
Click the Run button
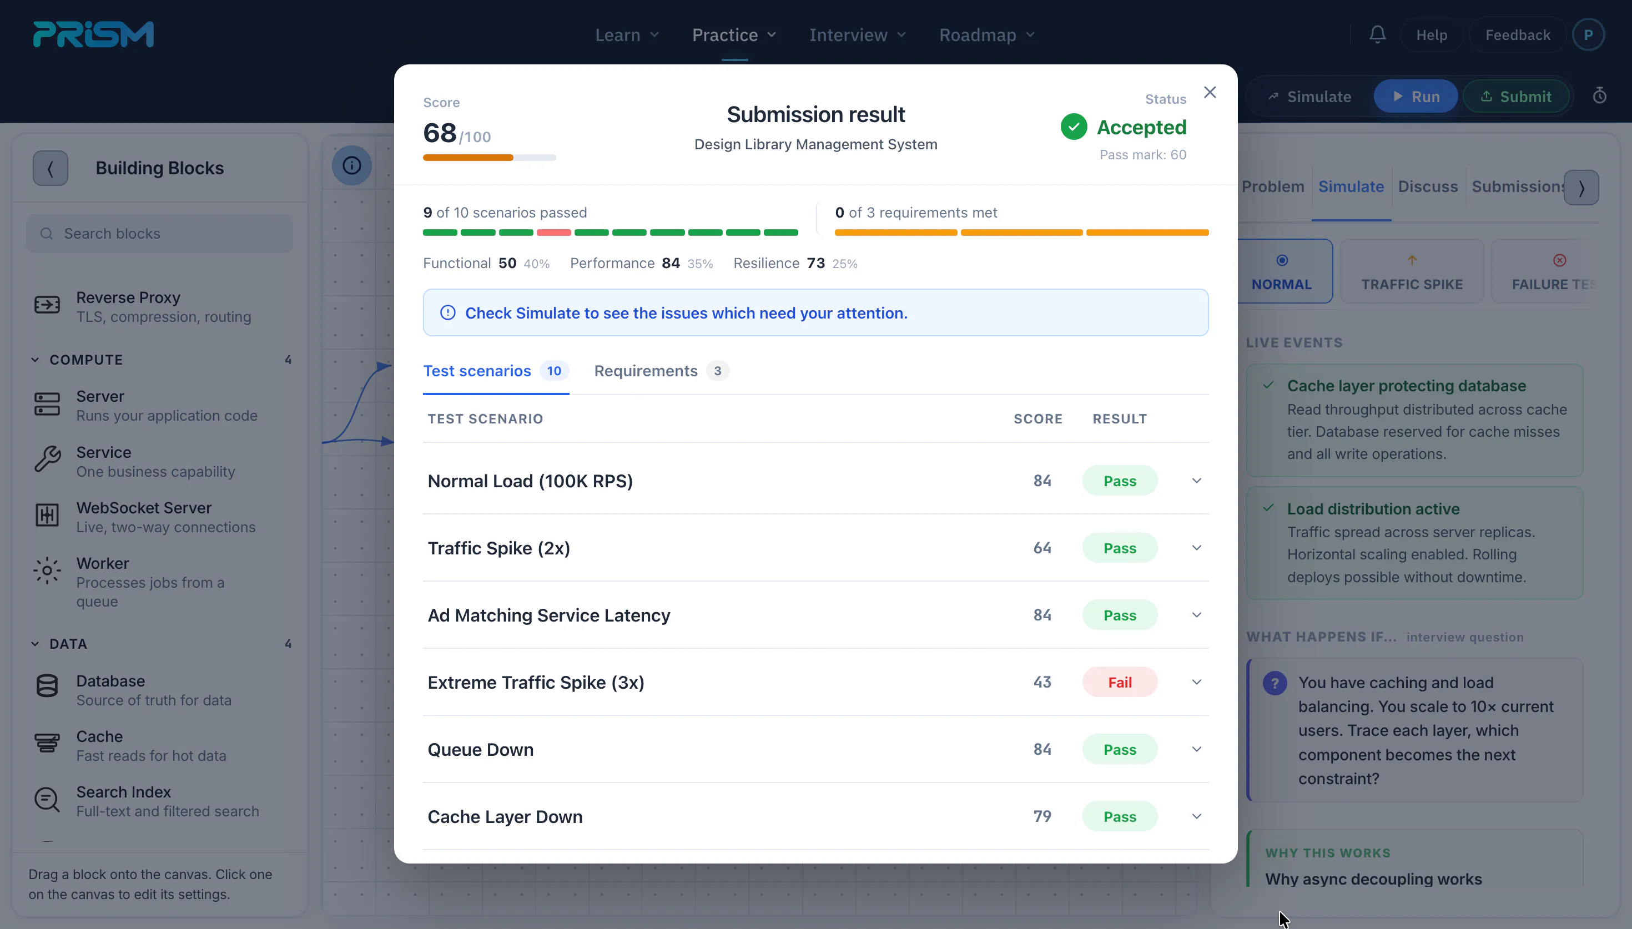click(1416, 97)
